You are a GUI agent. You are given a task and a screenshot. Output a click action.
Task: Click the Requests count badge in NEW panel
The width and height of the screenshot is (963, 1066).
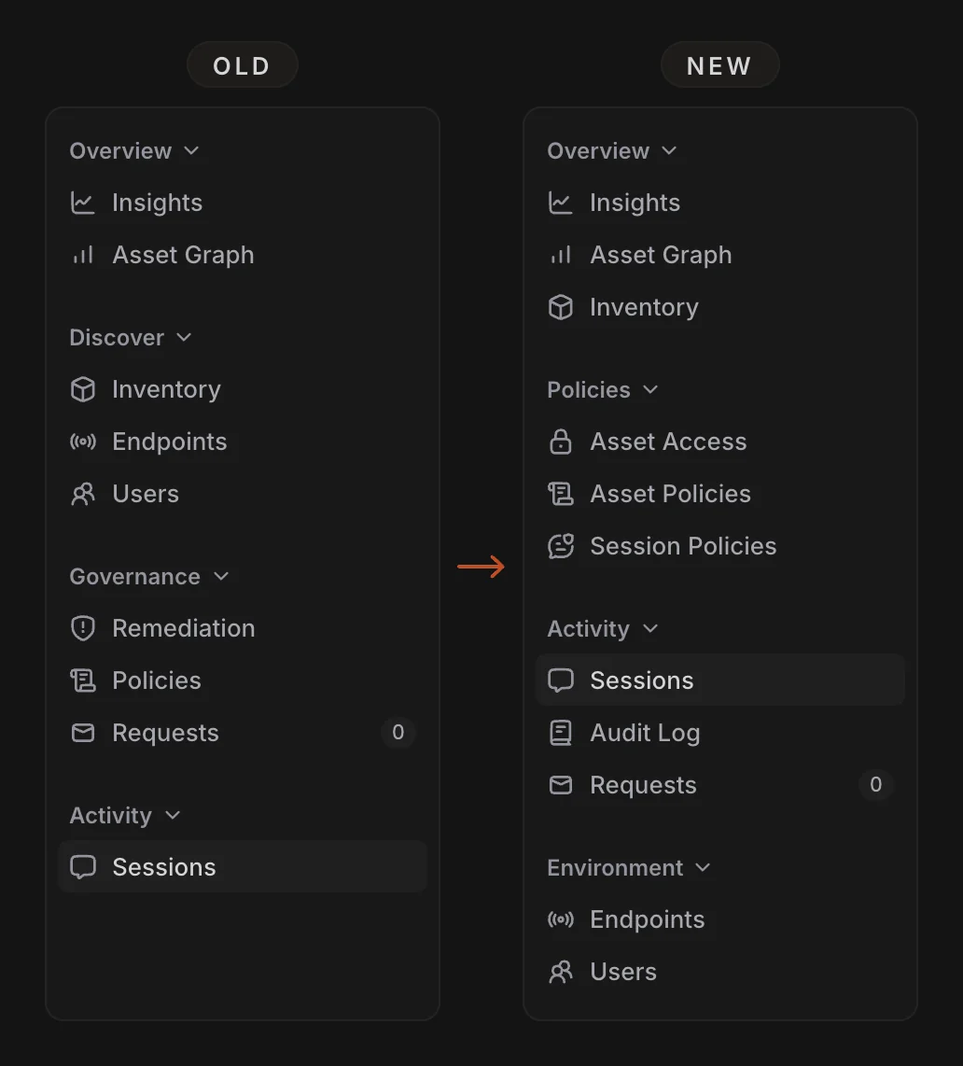876,784
